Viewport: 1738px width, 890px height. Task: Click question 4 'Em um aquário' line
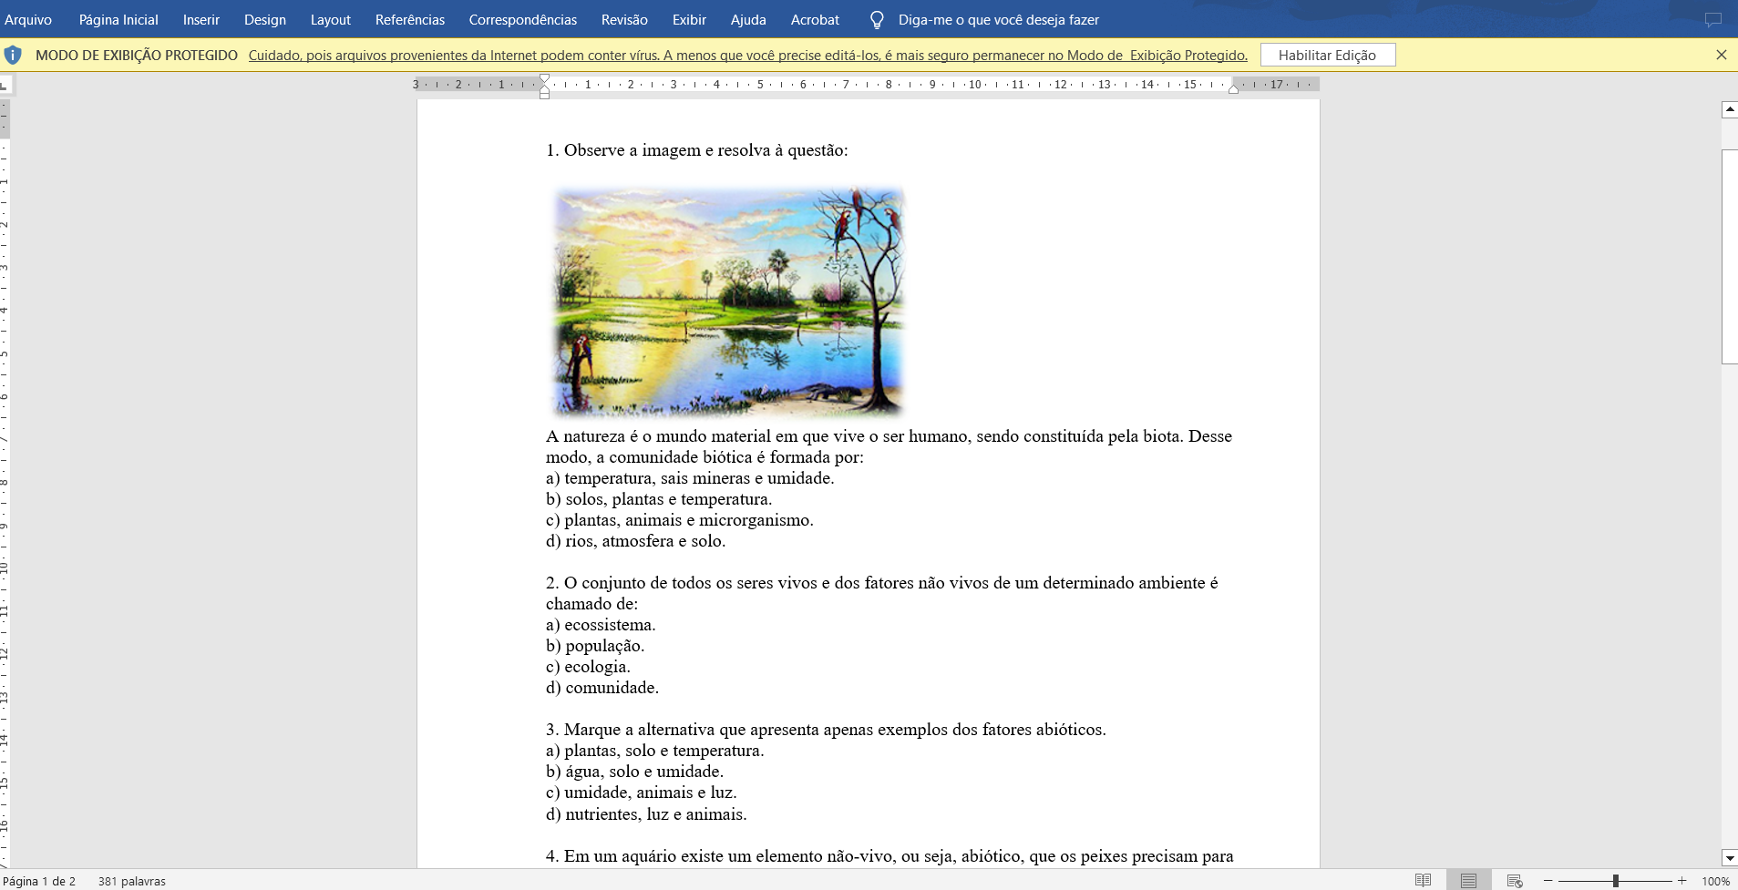tap(890, 856)
